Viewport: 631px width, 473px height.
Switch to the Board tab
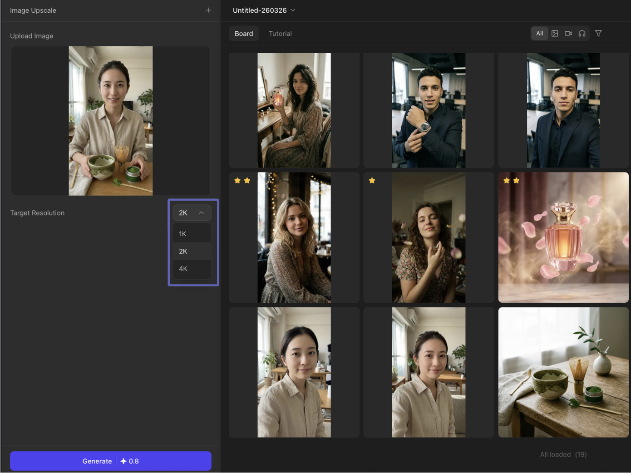tap(244, 34)
